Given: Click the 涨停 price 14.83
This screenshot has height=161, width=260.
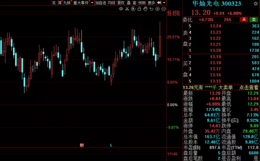Looking at the screenshot, I should [215, 126].
